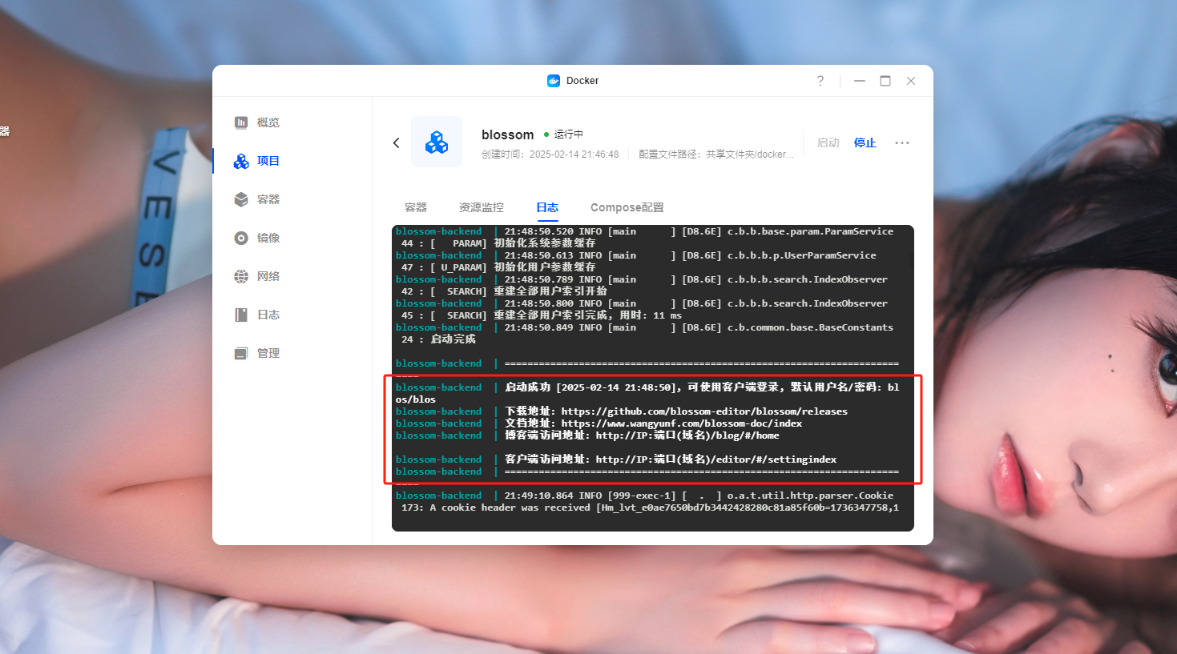Viewport: 1177px width, 654px height.
Task: Click the 运行中 running status label
Action: click(x=568, y=134)
